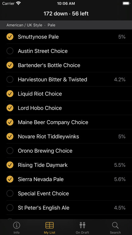Open Maine Beer Company Choice details

[66, 122]
